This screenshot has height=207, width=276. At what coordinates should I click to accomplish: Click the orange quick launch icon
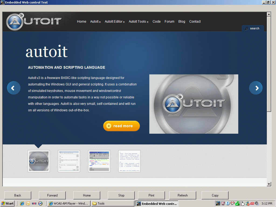tap(28, 203)
